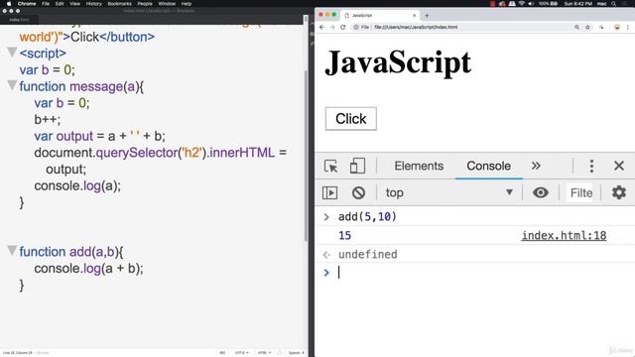View site information for the File URL
The image size is (635, 357).
tap(361, 27)
